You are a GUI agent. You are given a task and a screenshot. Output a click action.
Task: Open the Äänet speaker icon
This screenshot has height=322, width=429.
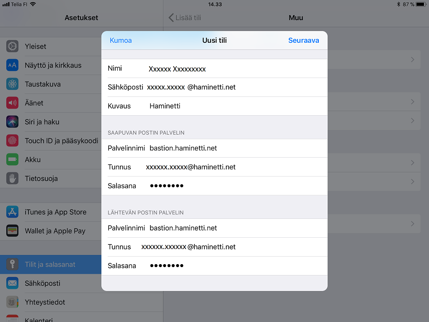(x=12, y=103)
